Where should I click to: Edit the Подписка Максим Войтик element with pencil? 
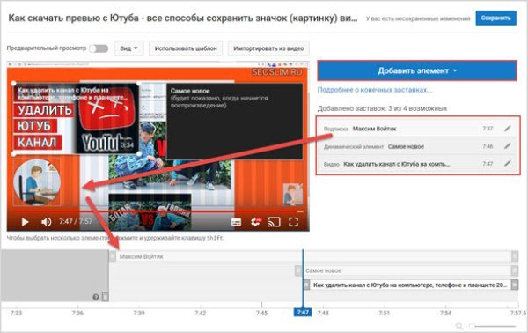[508, 129]
